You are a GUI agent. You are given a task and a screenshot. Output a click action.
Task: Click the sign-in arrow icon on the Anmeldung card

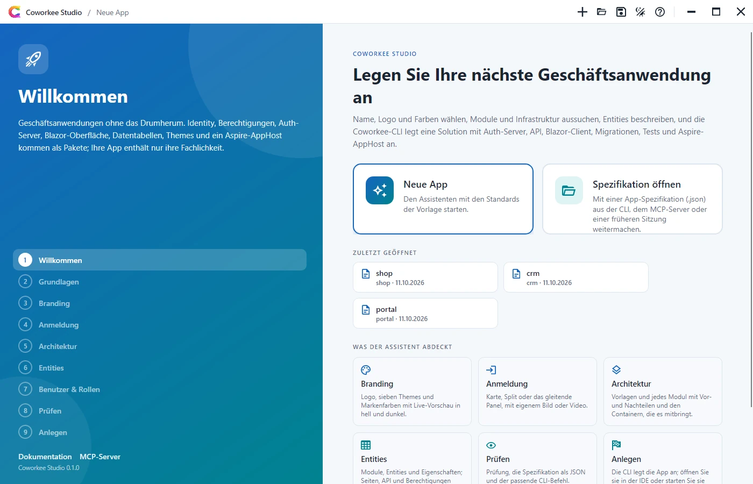(x=491, y=370)
